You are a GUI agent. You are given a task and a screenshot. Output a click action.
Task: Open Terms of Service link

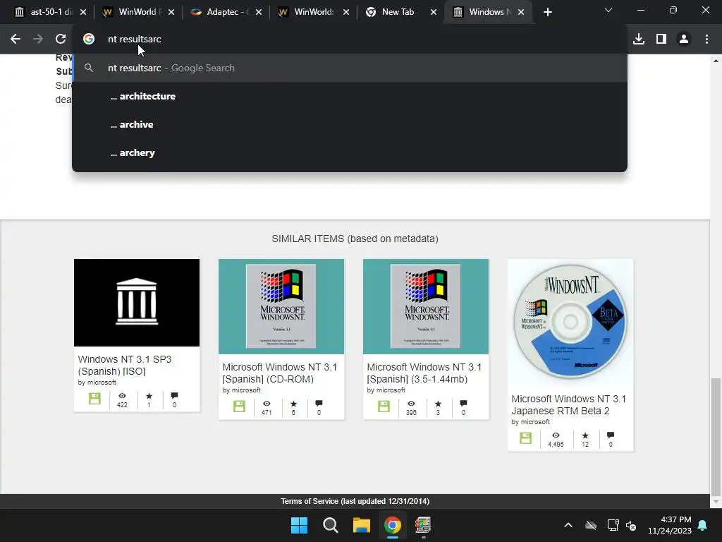click(x=355, y=501)
